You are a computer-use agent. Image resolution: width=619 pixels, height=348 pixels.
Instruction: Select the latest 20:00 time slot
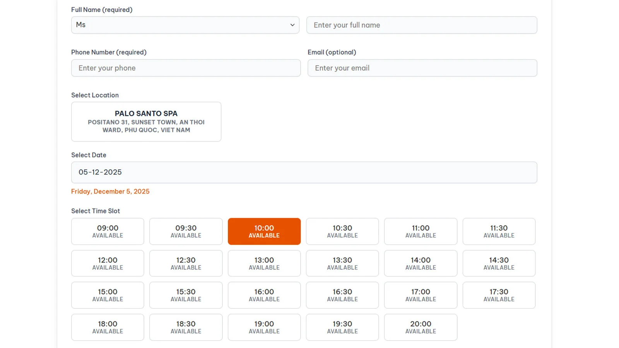point(421,327)
